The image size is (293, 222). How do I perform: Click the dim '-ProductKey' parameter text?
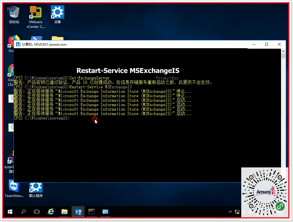click(166, 78)
